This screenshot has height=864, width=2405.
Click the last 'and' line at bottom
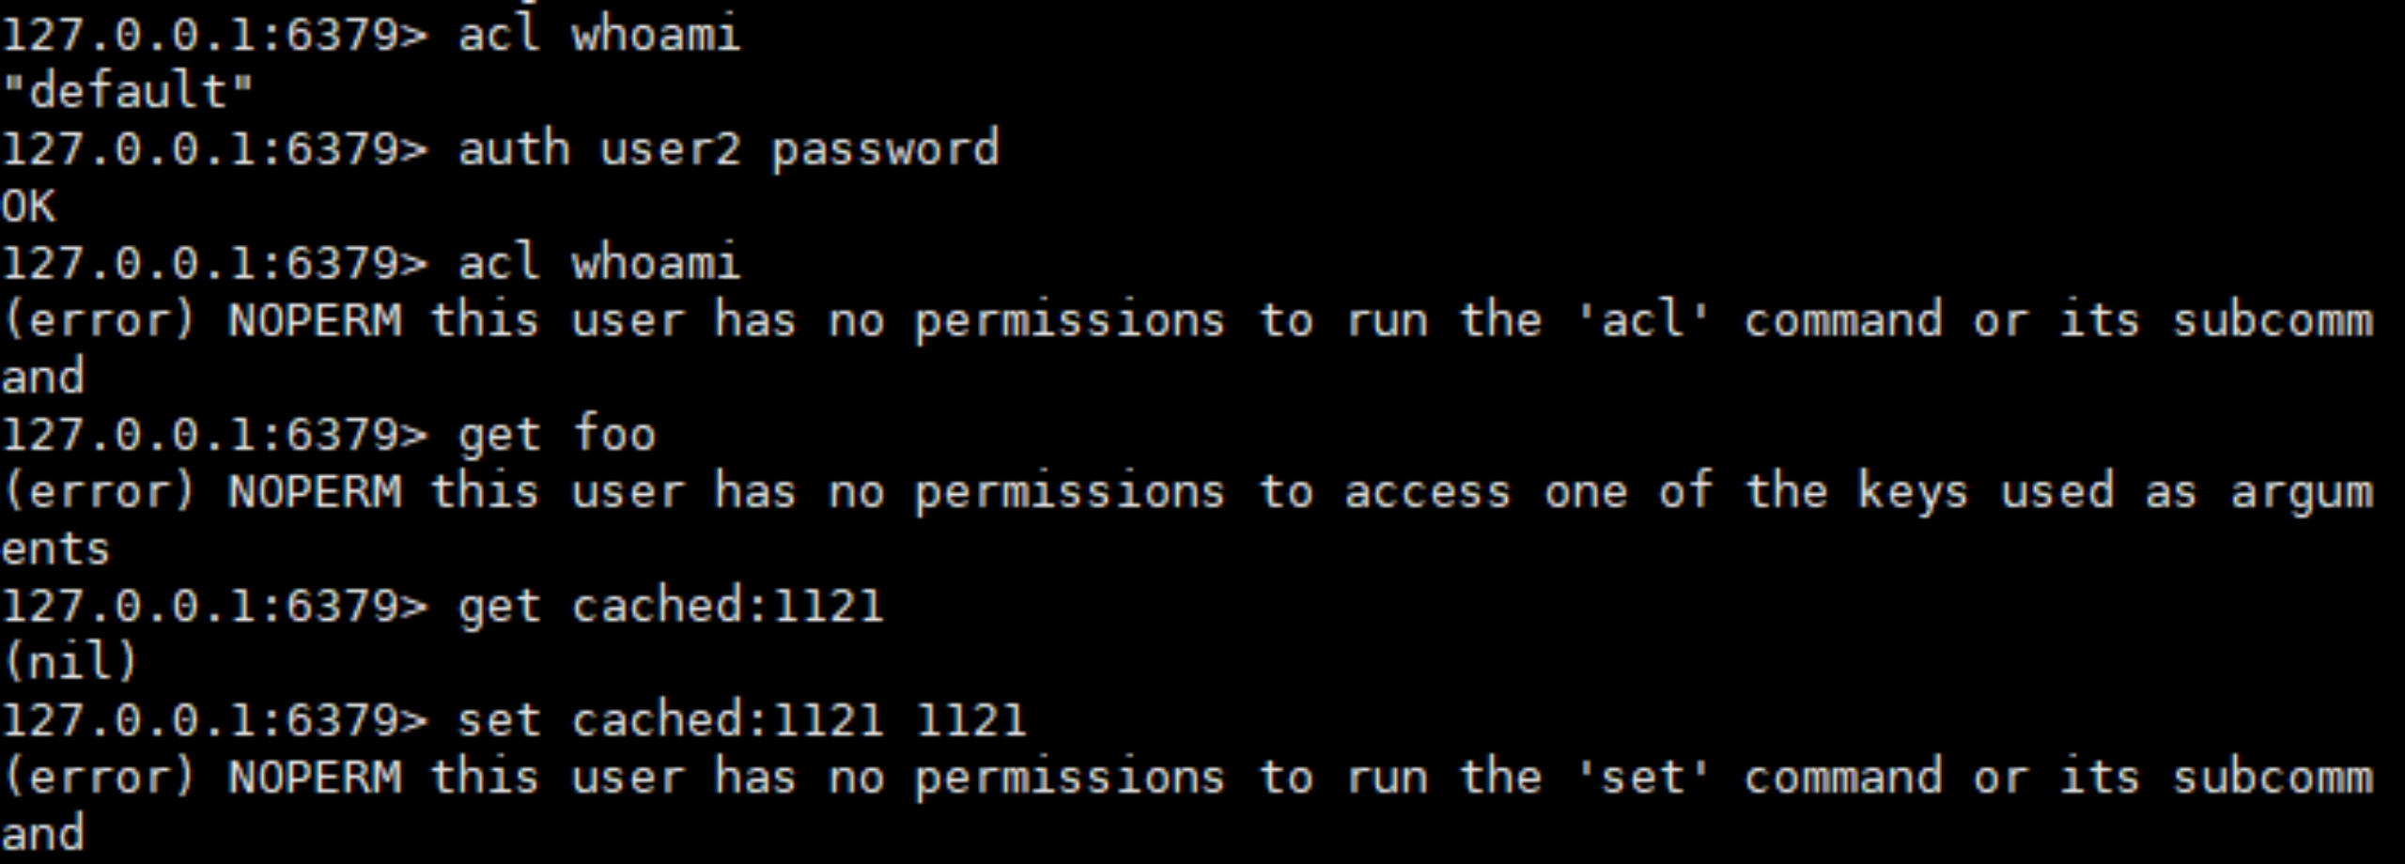point(42,835)
